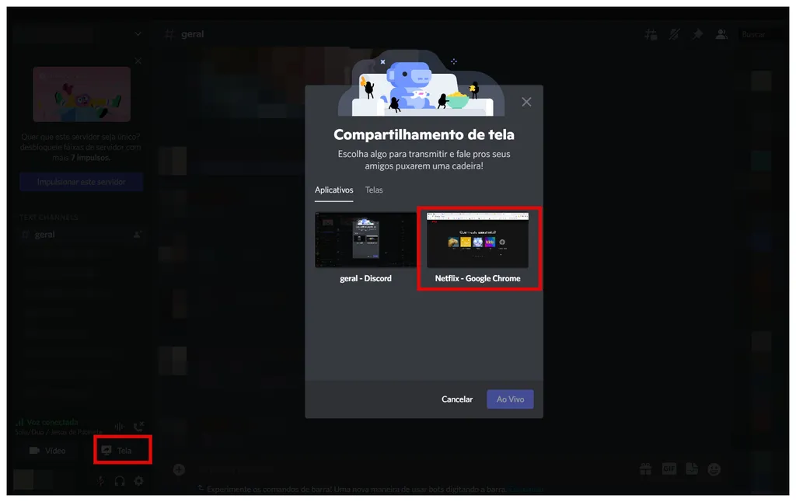796x502 pixels.
Task: Open the emoji picker icon
Action: pyautogui.click(x=714, y=469)
